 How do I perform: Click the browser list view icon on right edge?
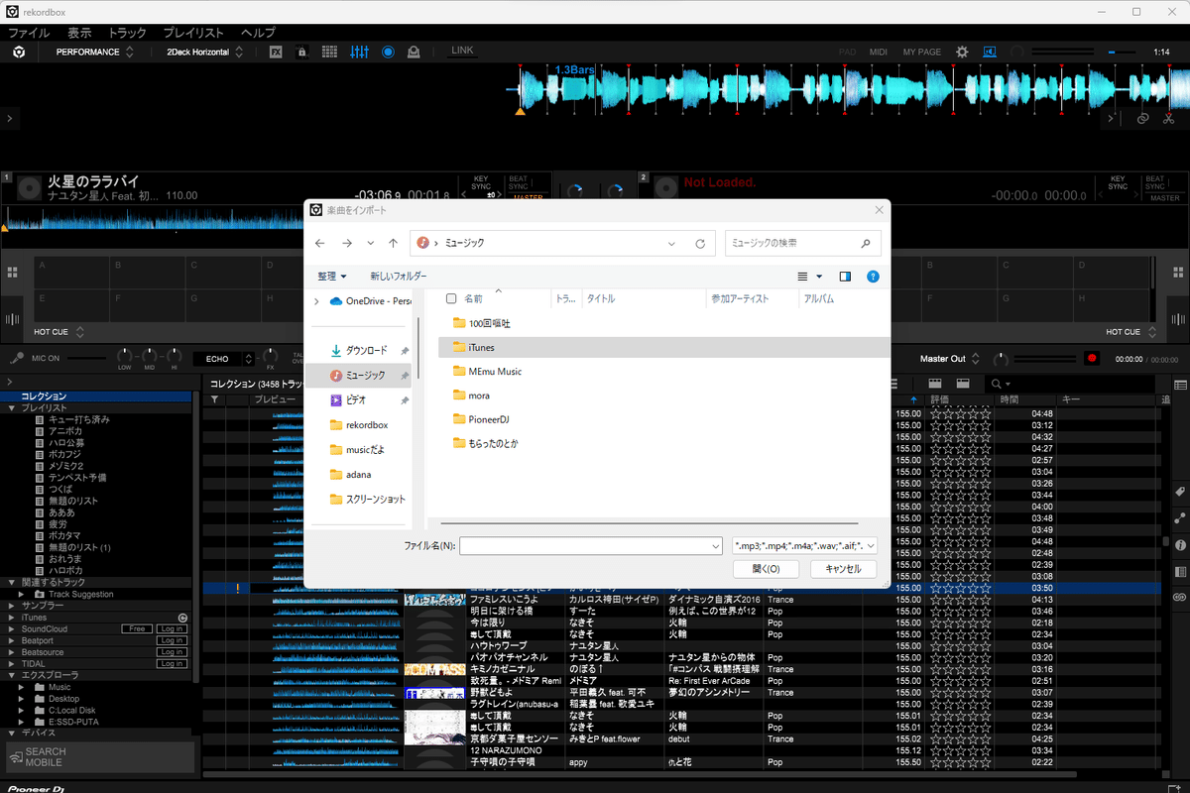coord(1180,384)
